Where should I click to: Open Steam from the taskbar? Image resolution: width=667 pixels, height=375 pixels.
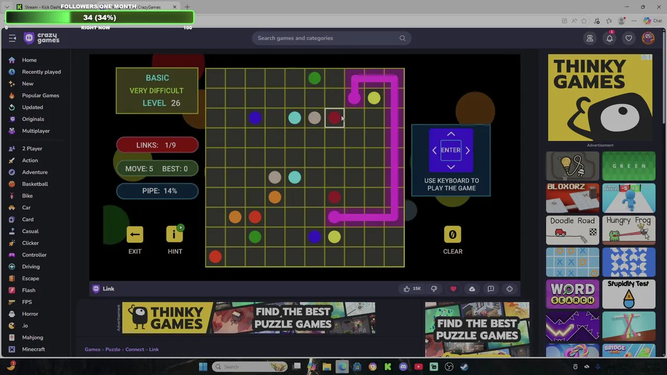pyautogui.click(x=464, y=367)
